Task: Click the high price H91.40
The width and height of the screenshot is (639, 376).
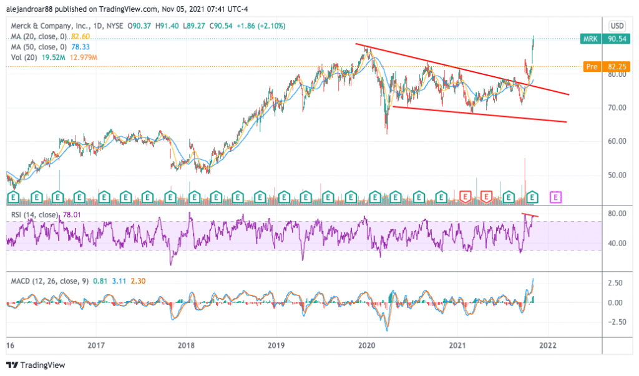Action: 167,26
